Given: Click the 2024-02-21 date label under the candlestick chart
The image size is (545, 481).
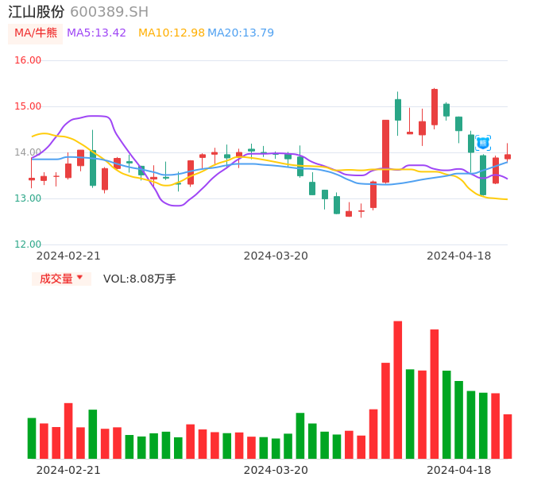Looking at the screenshot, I should tap(68, 256).
